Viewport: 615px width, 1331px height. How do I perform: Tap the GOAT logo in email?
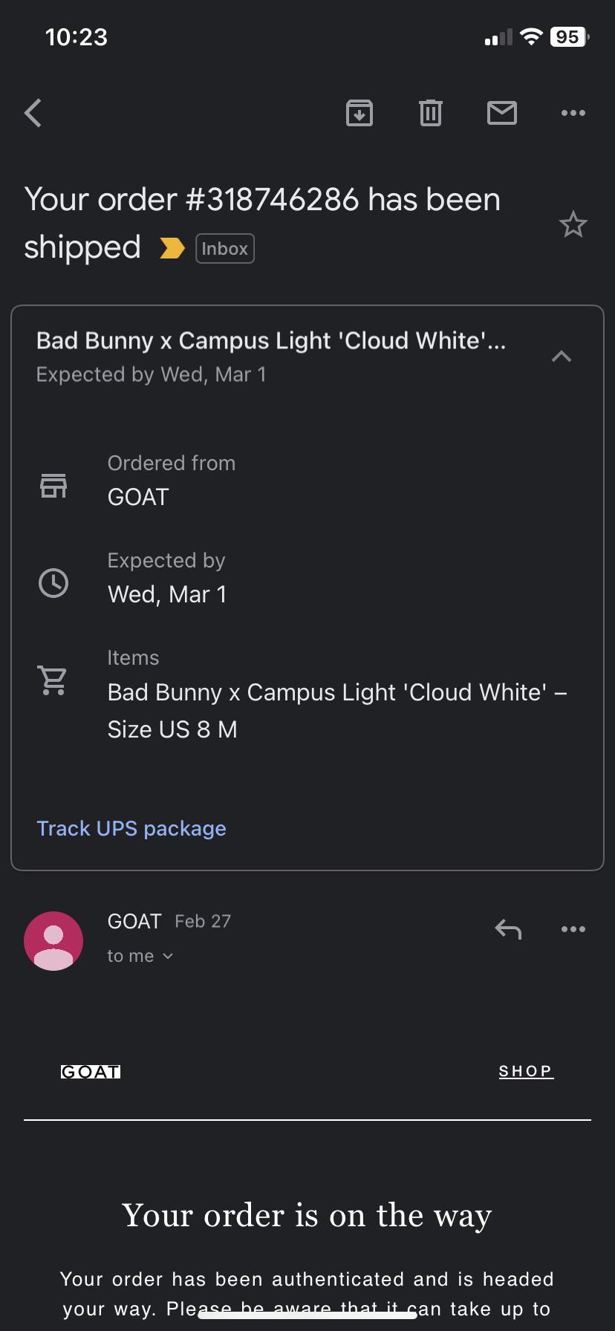91,1072
